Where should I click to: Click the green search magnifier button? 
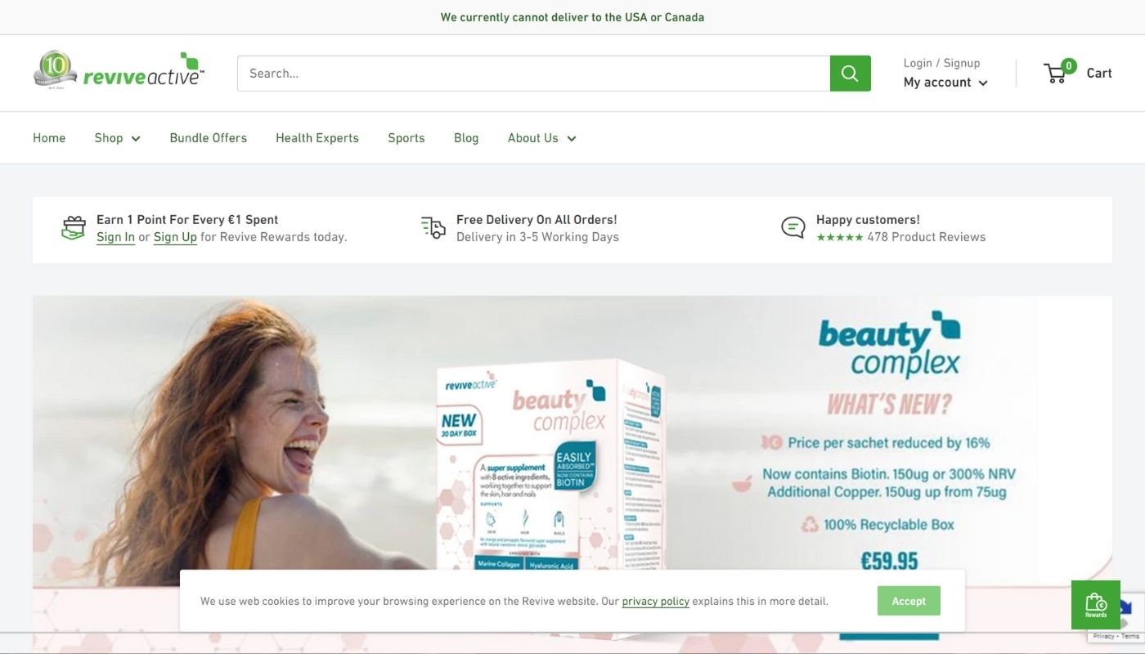tap(850, 74)
